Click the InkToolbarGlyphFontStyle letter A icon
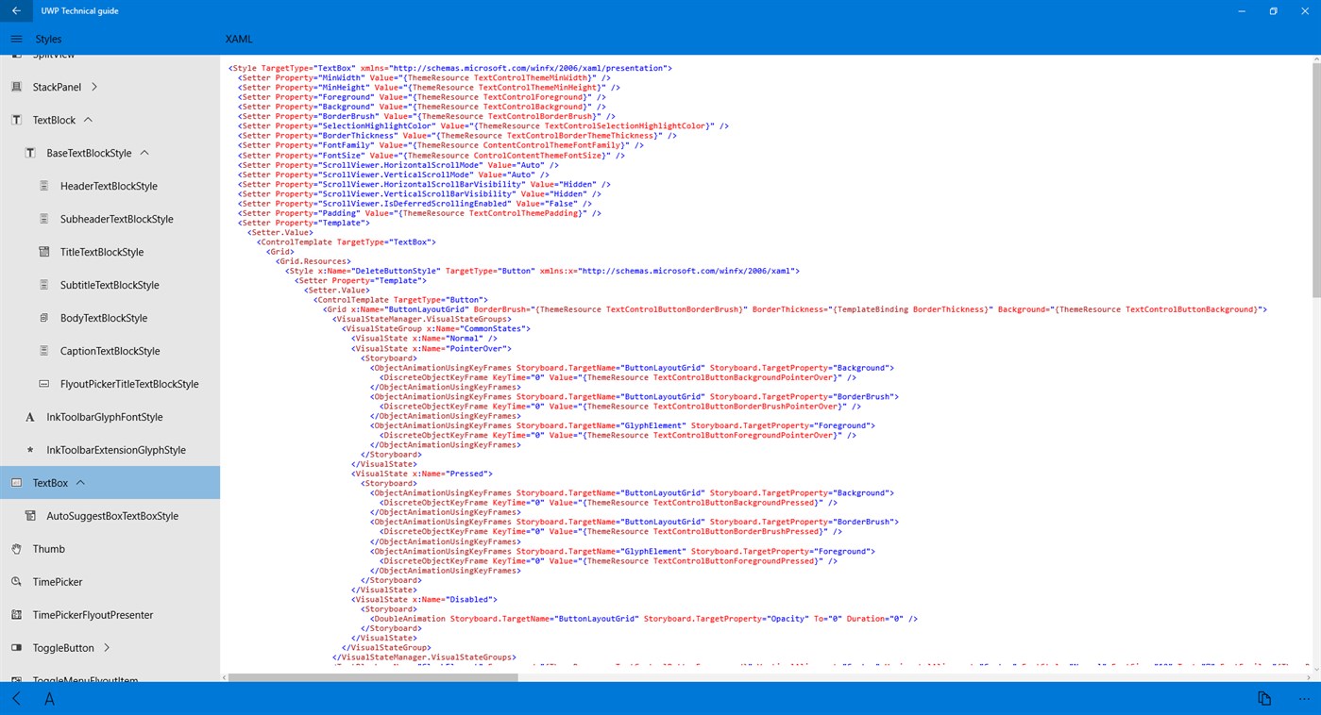1321x715 pixels. (x=30, y=417)
